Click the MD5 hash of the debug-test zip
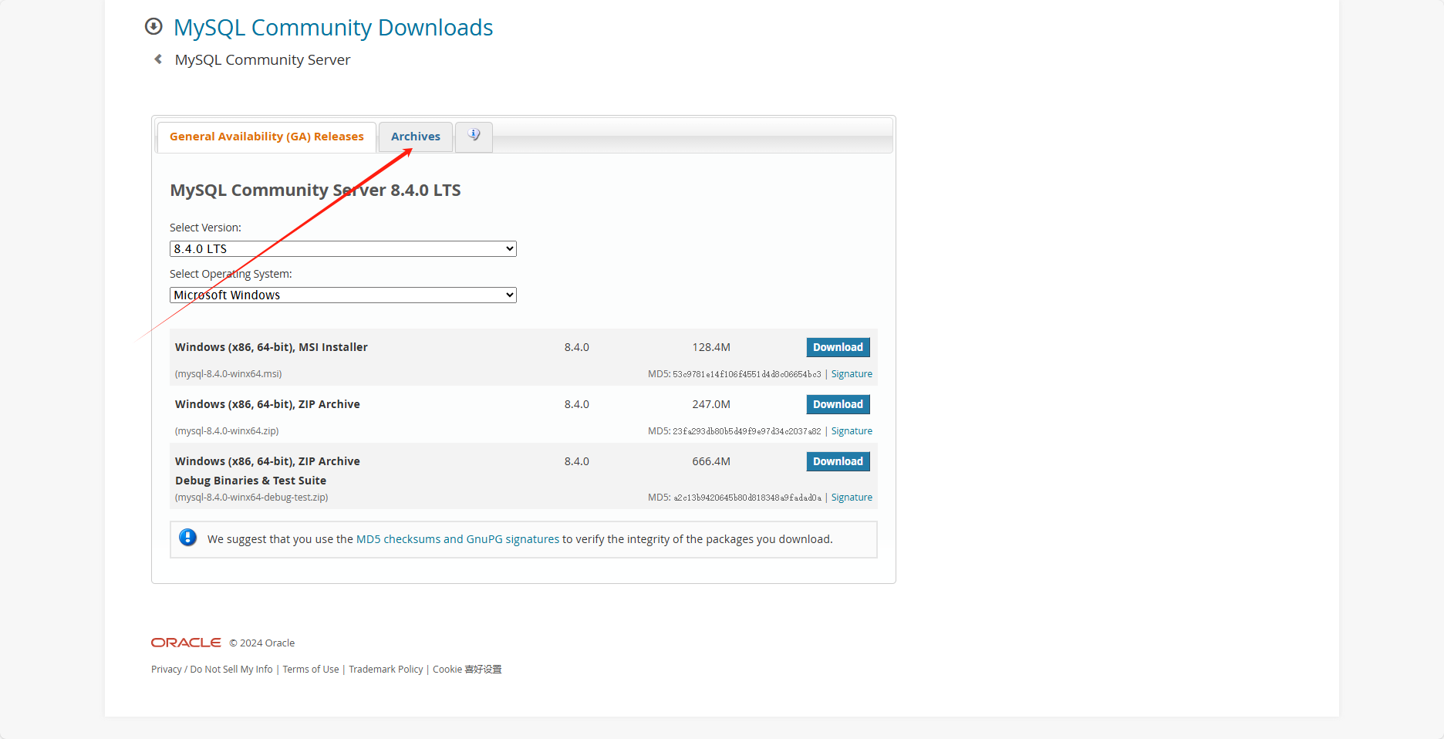This screenshot has width=1444, height=739. click(x=747, y=498)
